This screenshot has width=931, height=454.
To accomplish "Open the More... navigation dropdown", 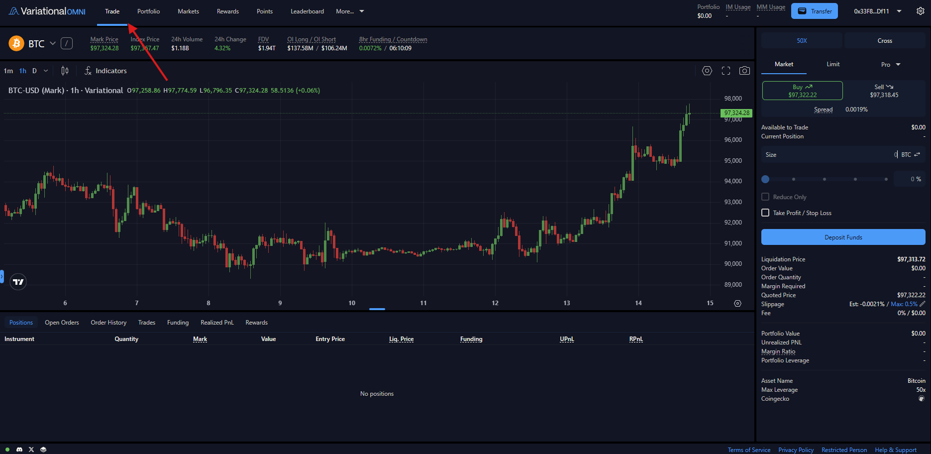I will pyautogui.click(x=350, y=11).
